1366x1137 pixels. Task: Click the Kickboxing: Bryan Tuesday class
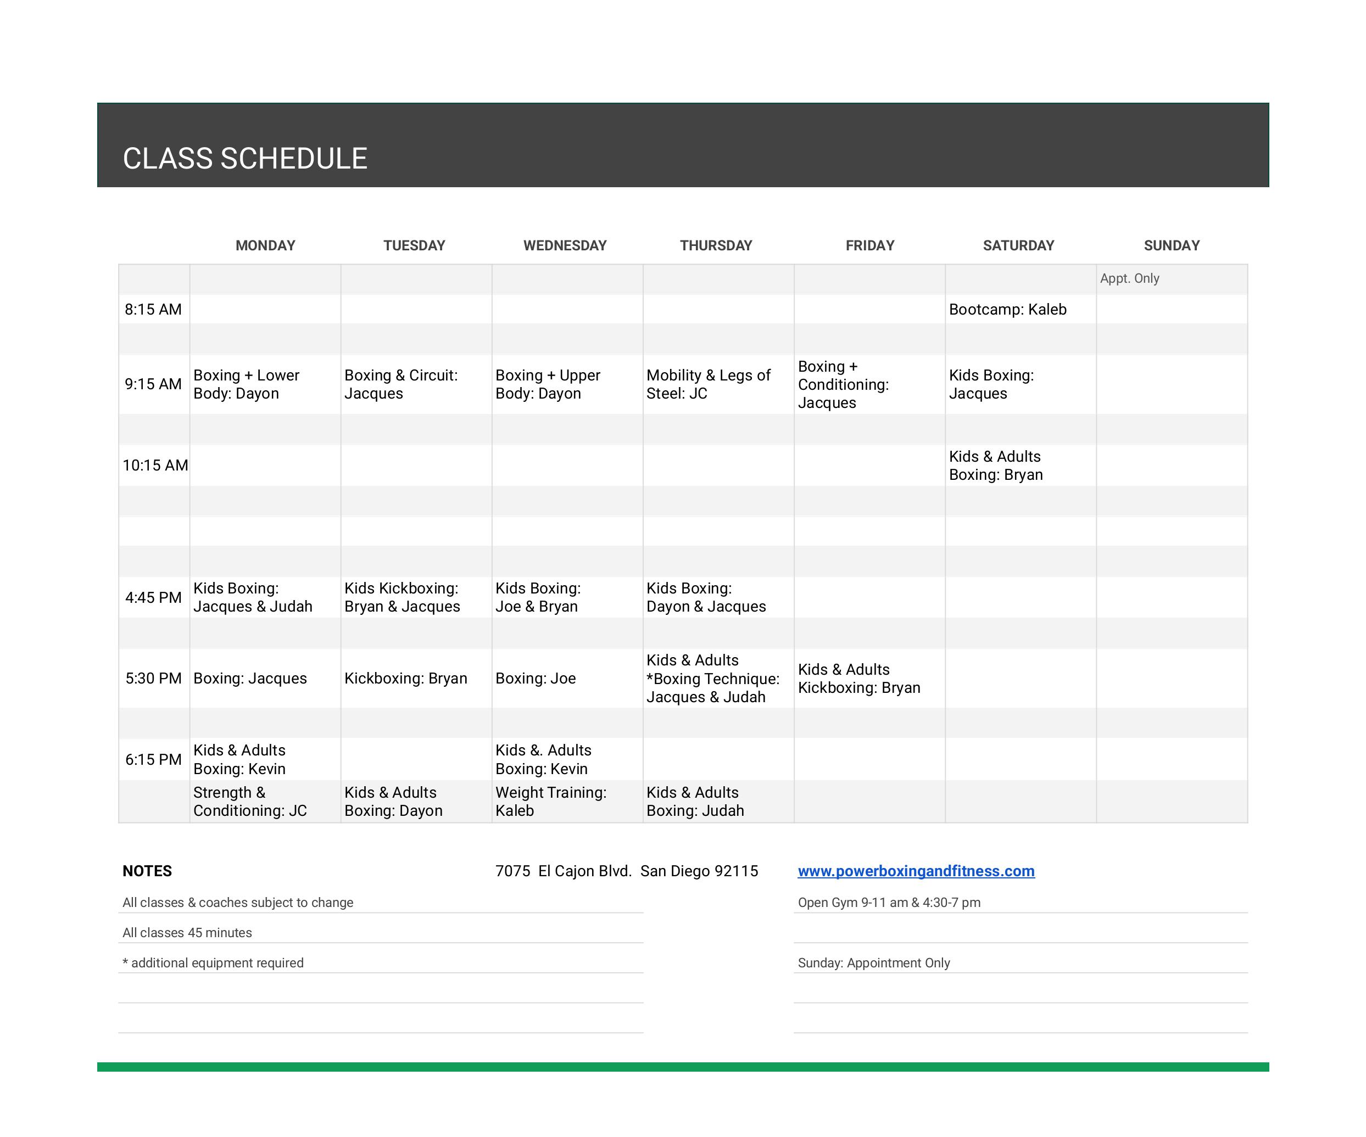coord(405,679)
